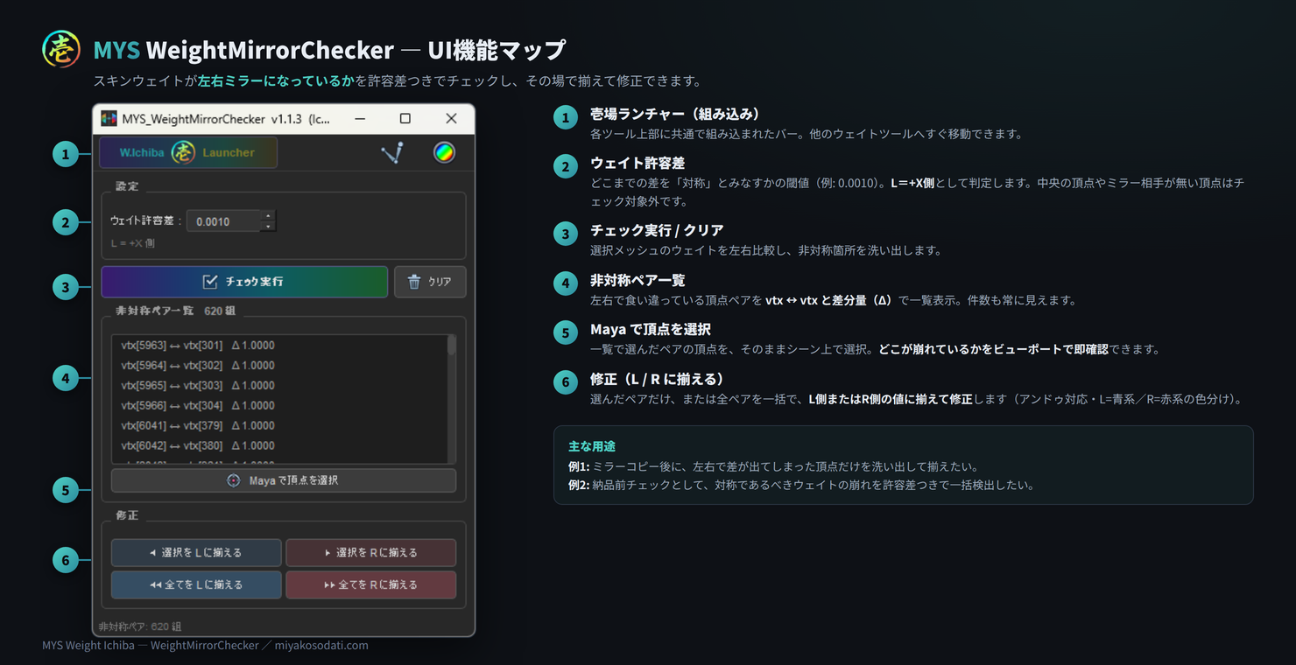Click the joint skeleton icon

[x=393, y=152]
